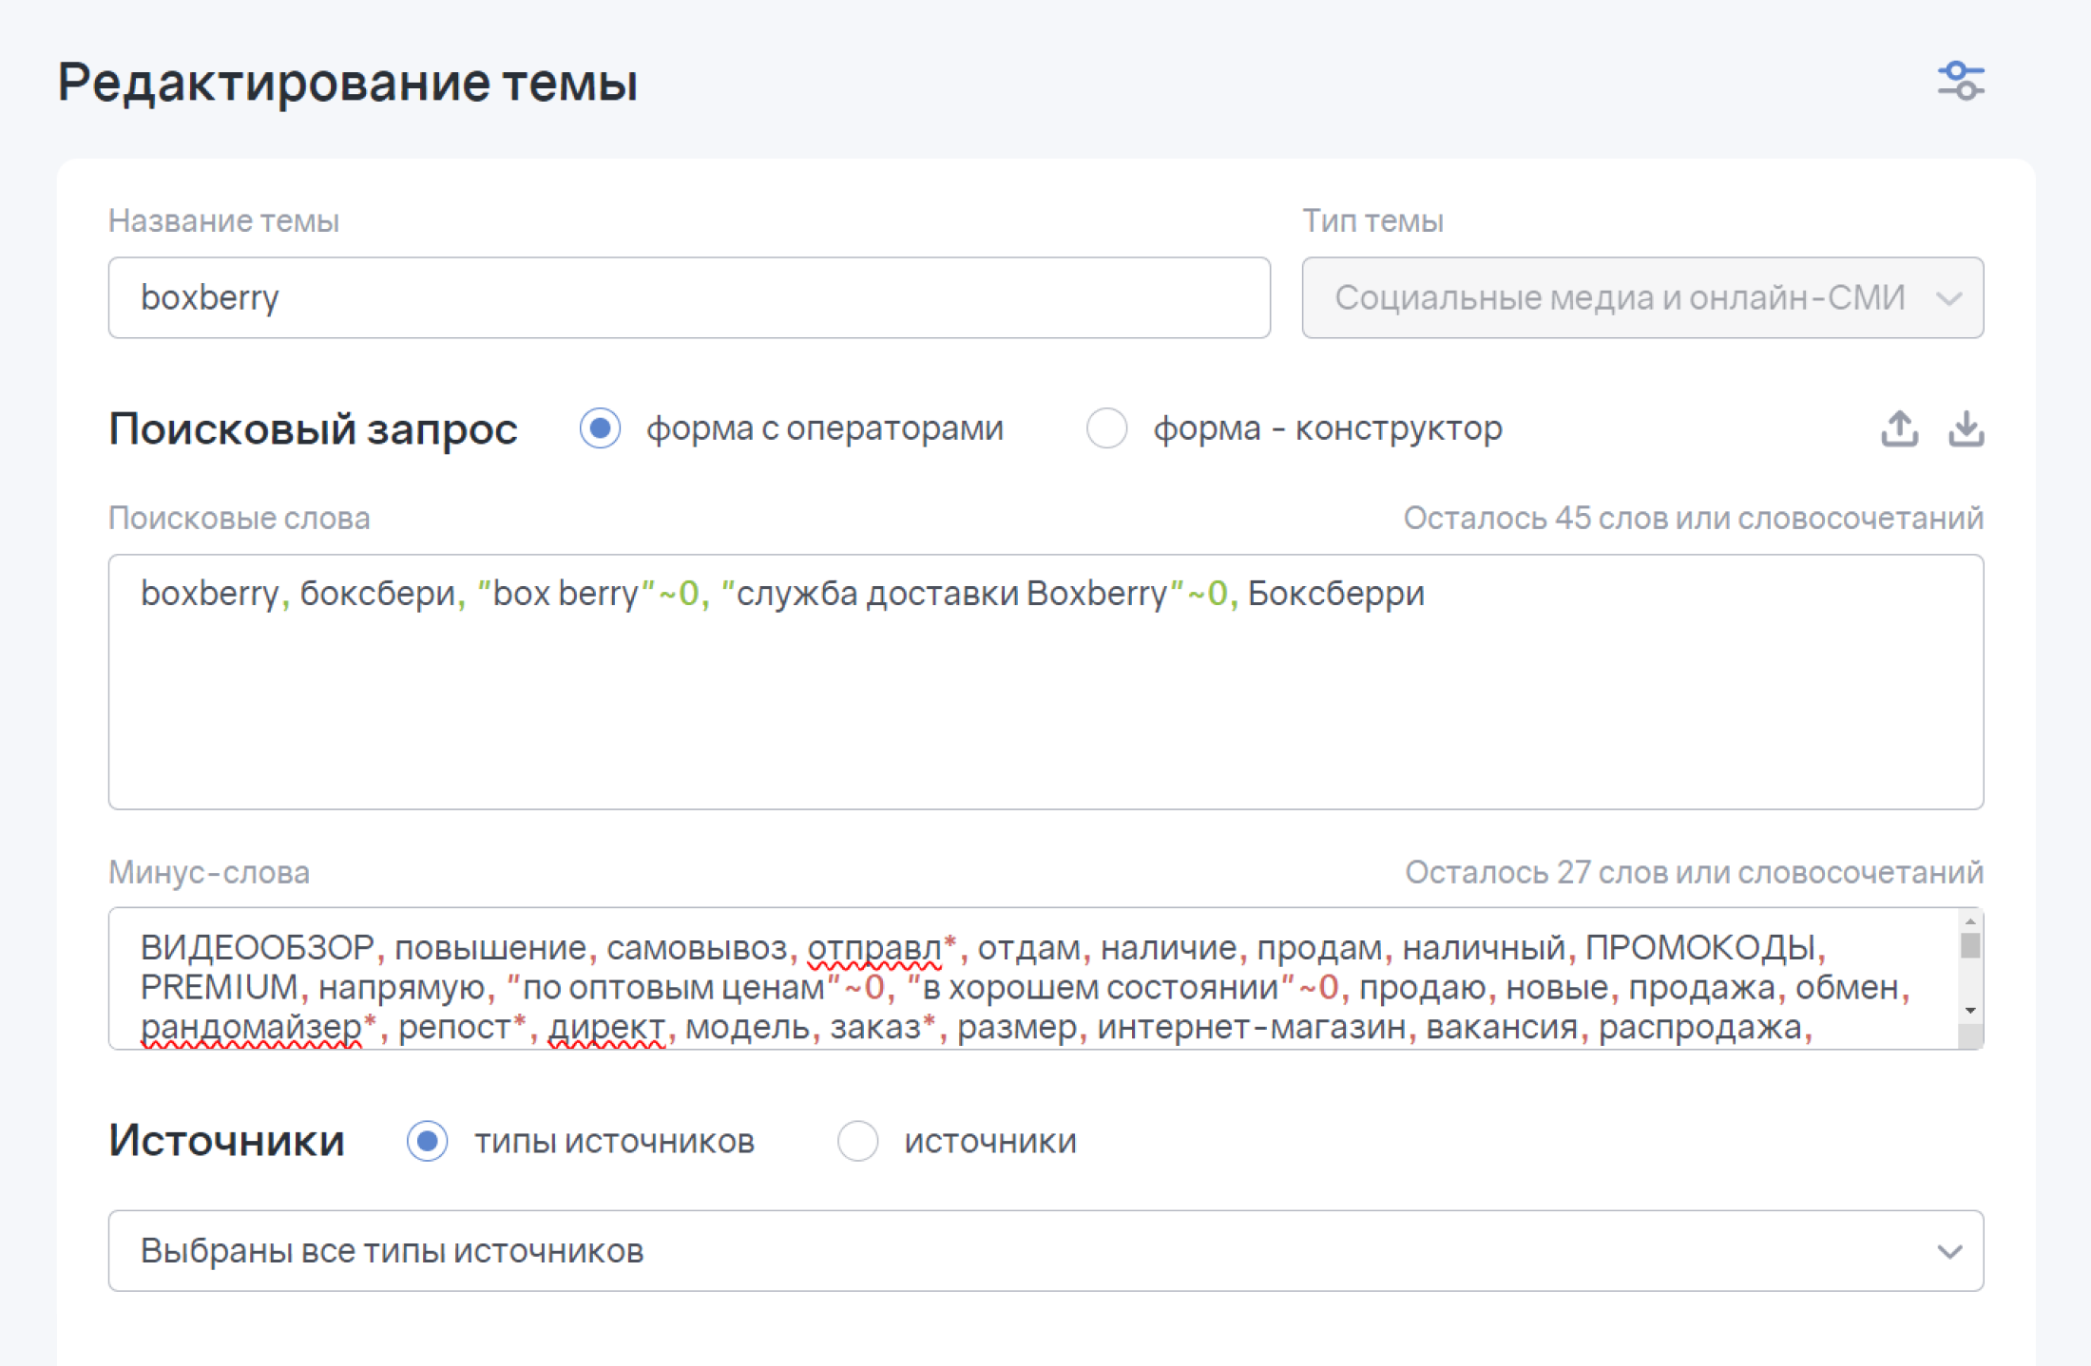The height and width of the screenshot is (1366, 2091).
Task: Select the "форма с операторами" radio button
Action: 601,428
